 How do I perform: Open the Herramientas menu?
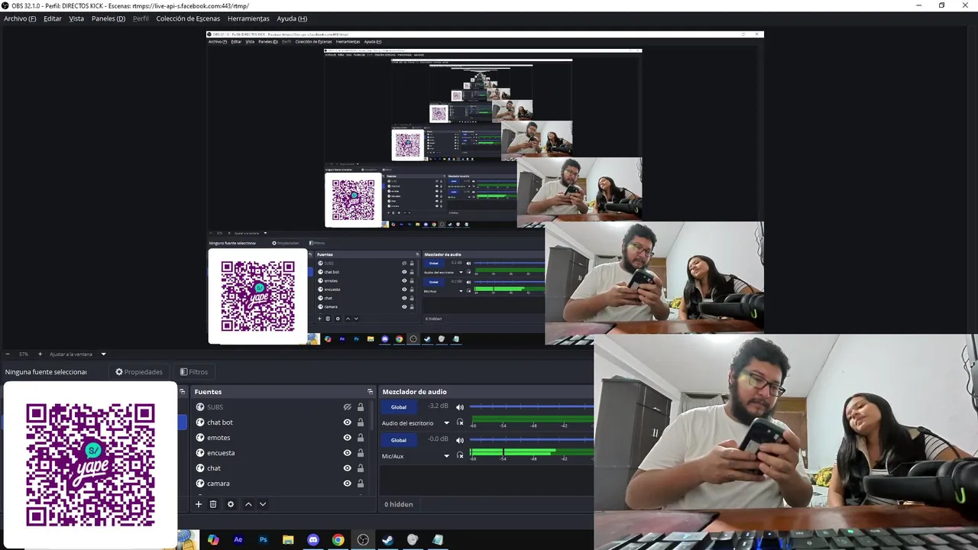point(248,18)
